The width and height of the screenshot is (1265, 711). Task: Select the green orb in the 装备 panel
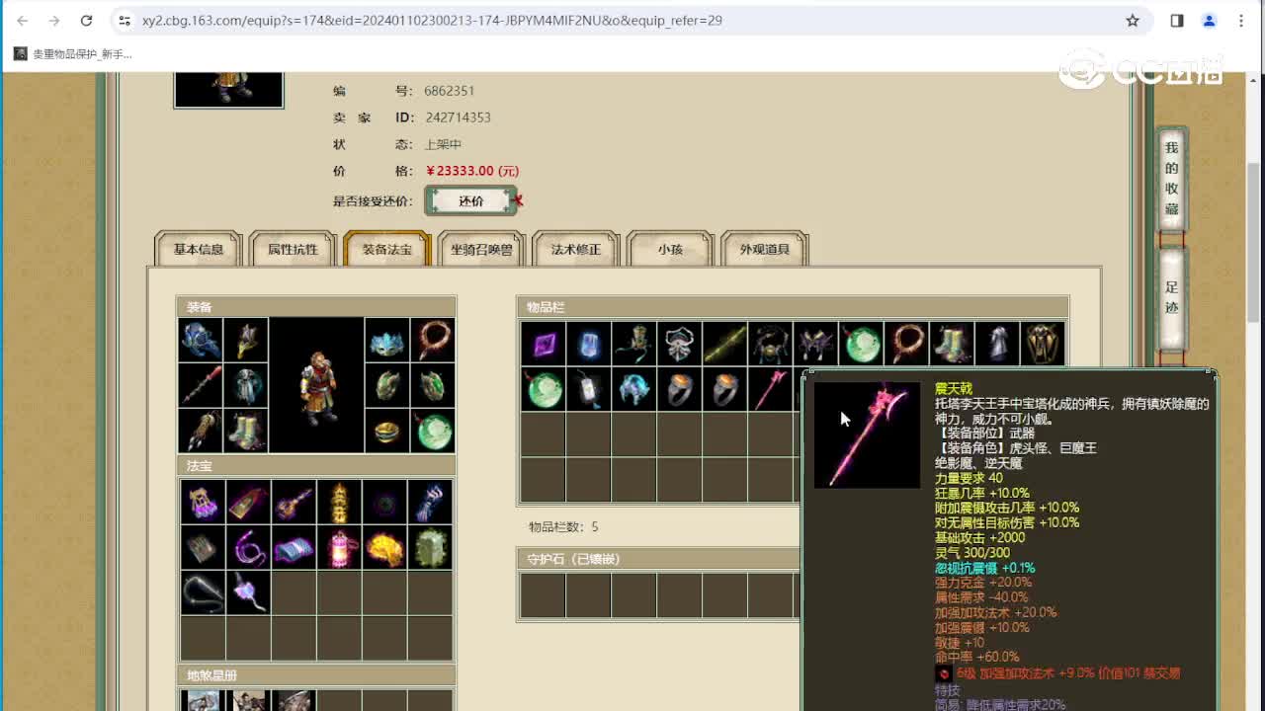433,431
